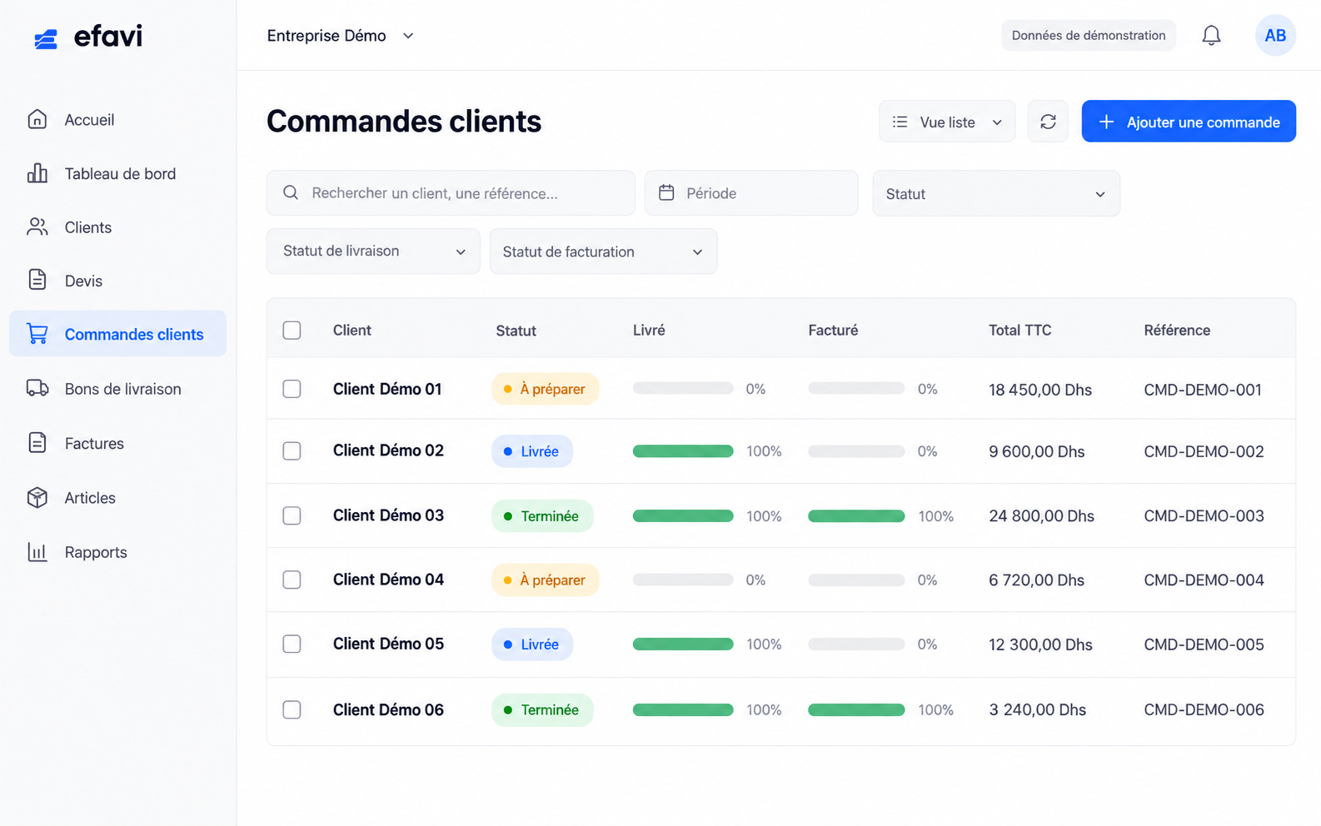Open the Entreprise Démo company switcher
1321x826 pixels.
(x=340, y=35)
